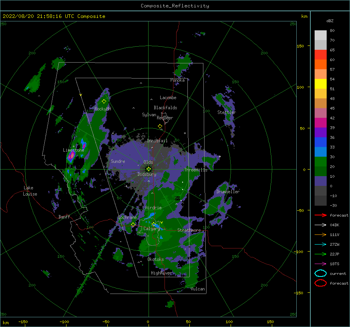
Task: Click the orange 111V arrow icon
Action: pyautogui.click(x=320, y=234)
